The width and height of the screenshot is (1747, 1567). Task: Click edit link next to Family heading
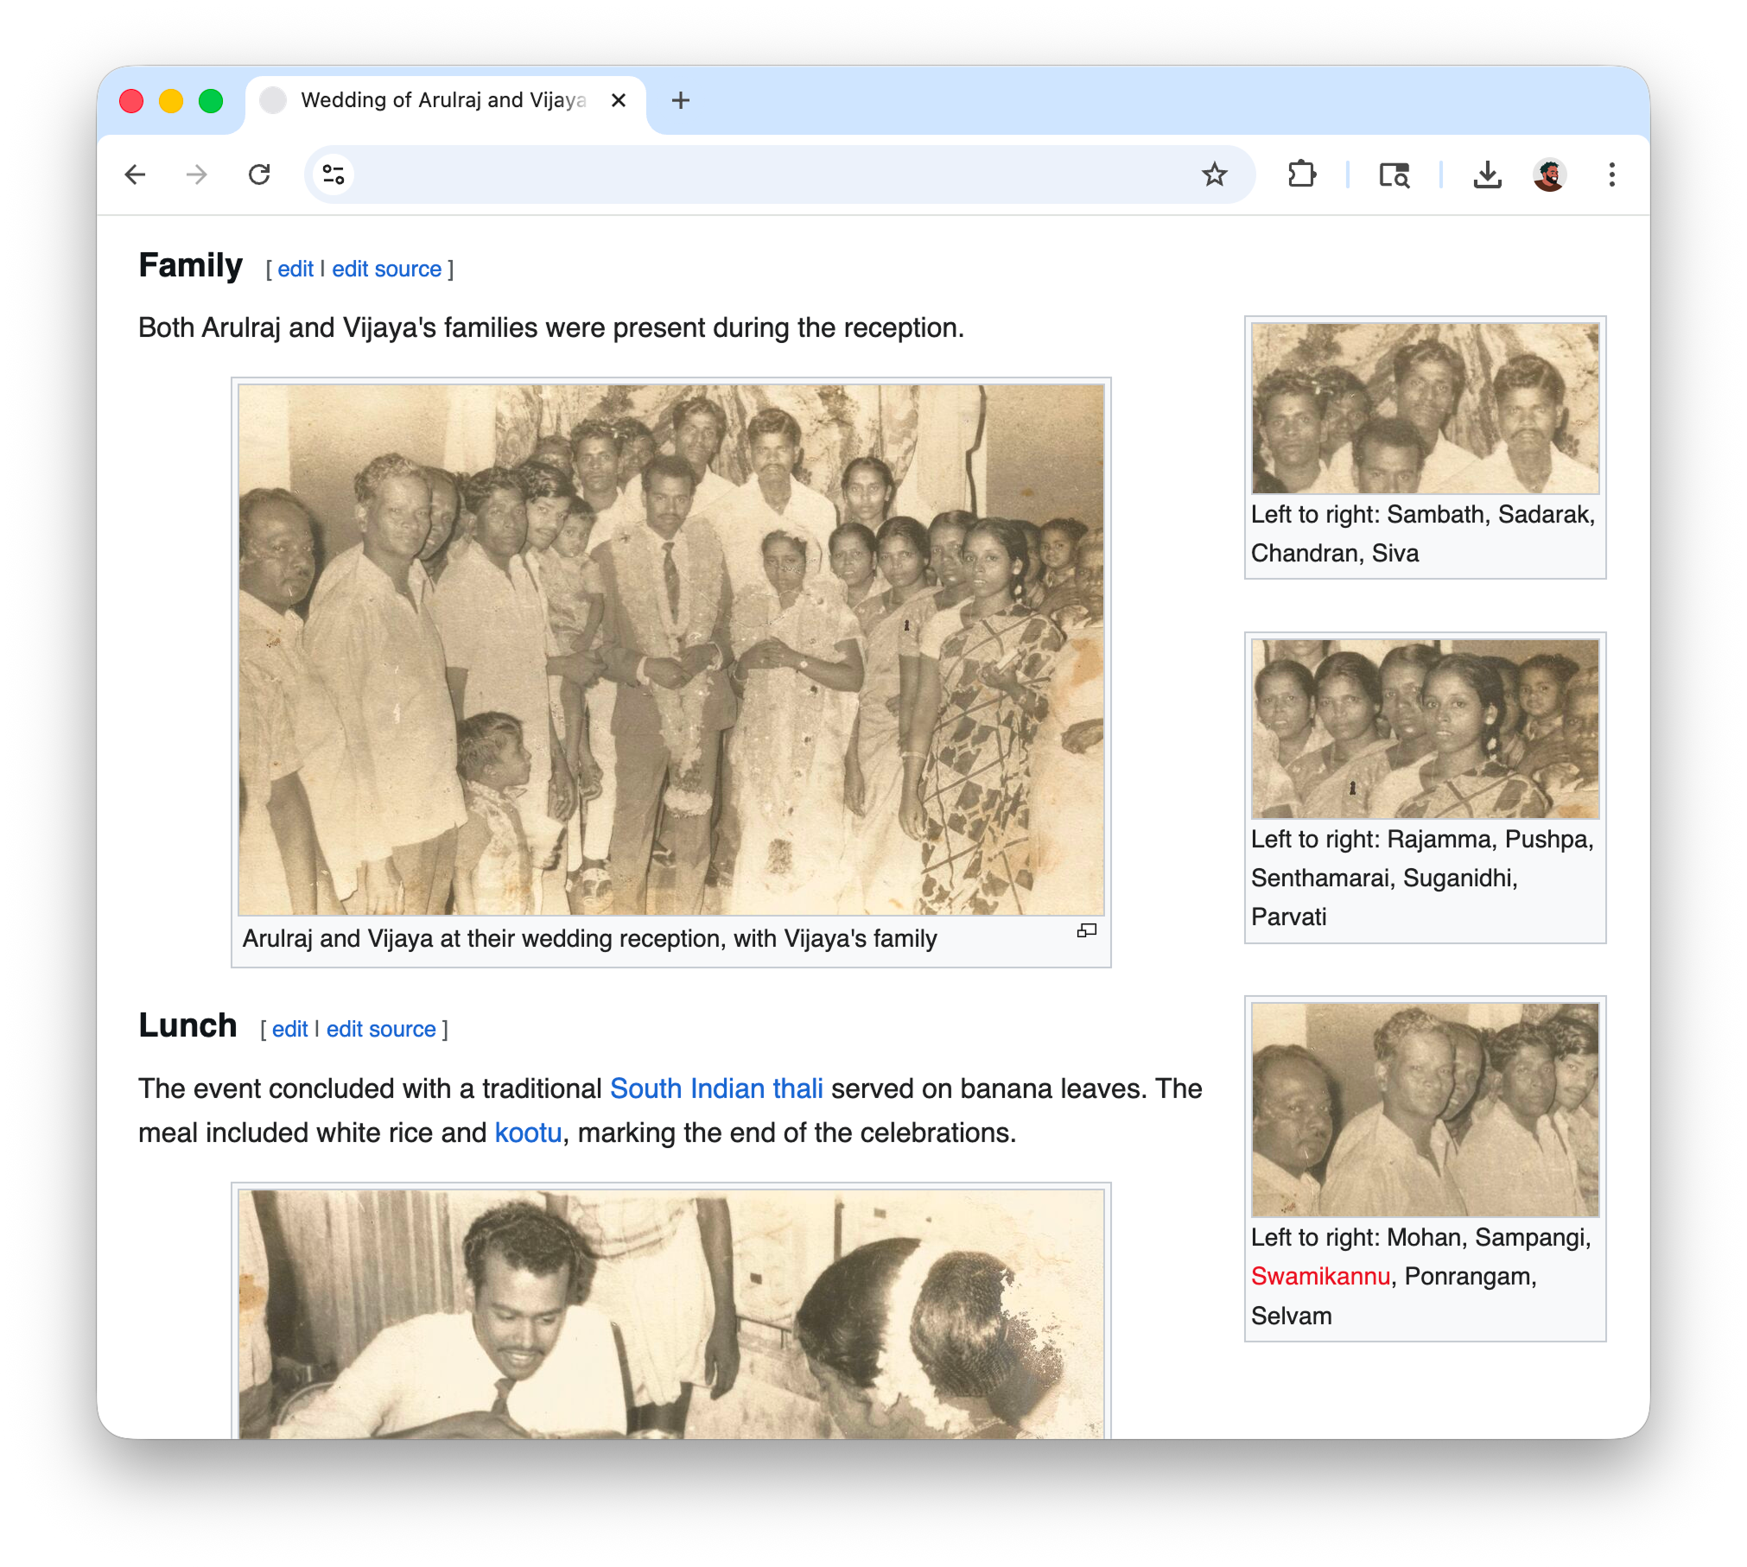tap(295, 270)
